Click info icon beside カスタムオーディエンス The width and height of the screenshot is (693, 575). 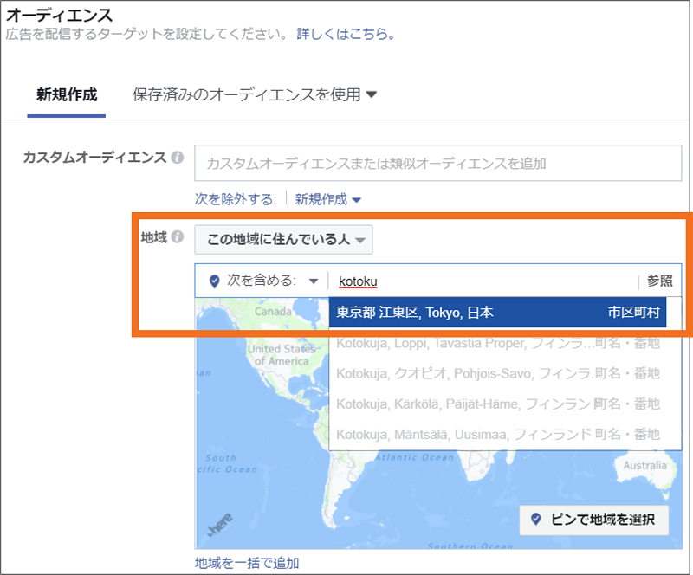point(178,158)
